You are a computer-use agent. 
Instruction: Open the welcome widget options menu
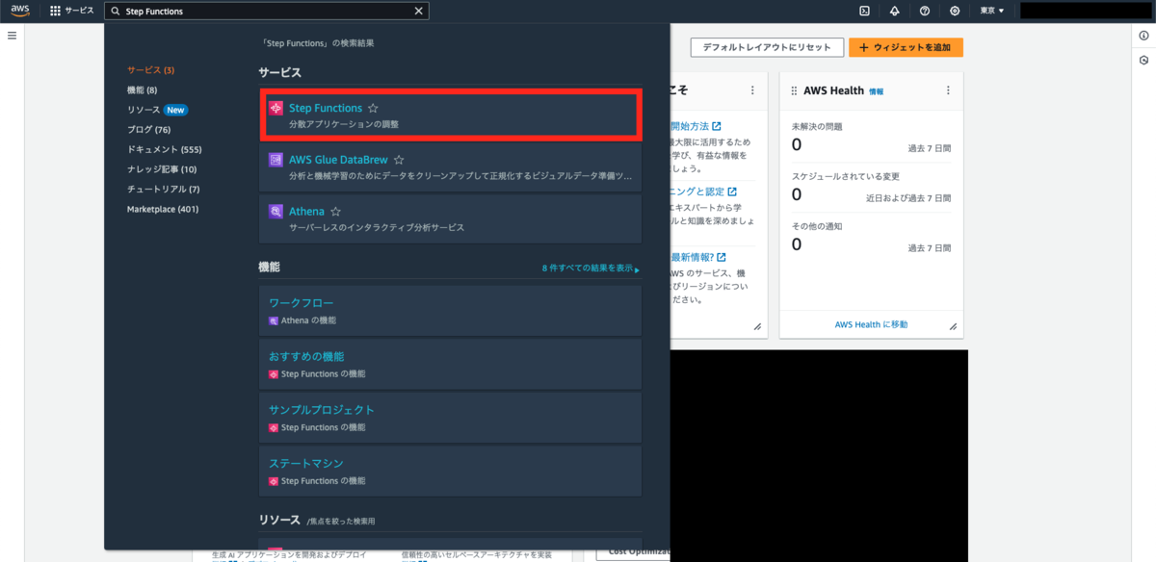pos(752,90)
